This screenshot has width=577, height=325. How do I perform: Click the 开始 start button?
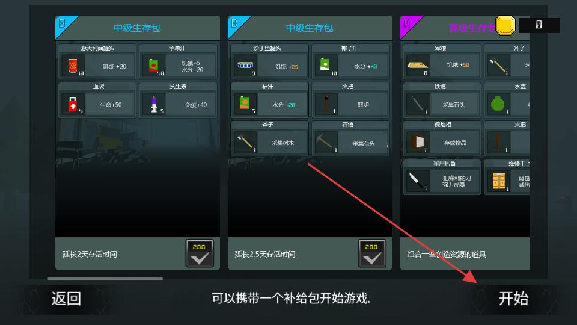[513, 299]
